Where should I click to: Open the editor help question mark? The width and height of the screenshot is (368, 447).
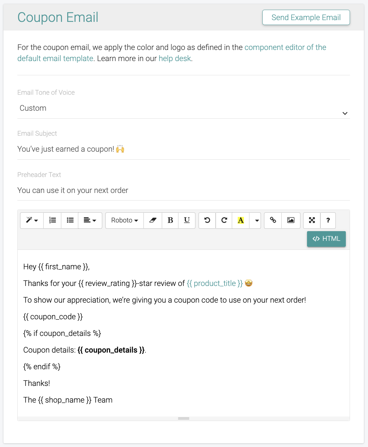pyautogui.click(x=328, y=220)
